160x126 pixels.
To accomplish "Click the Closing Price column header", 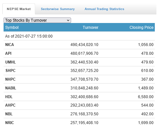I will coord(142,28).
